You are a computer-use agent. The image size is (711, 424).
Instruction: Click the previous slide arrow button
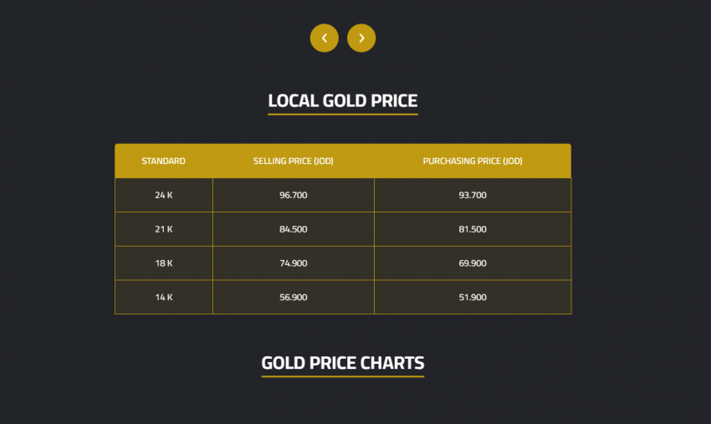(x=324, y=38)
